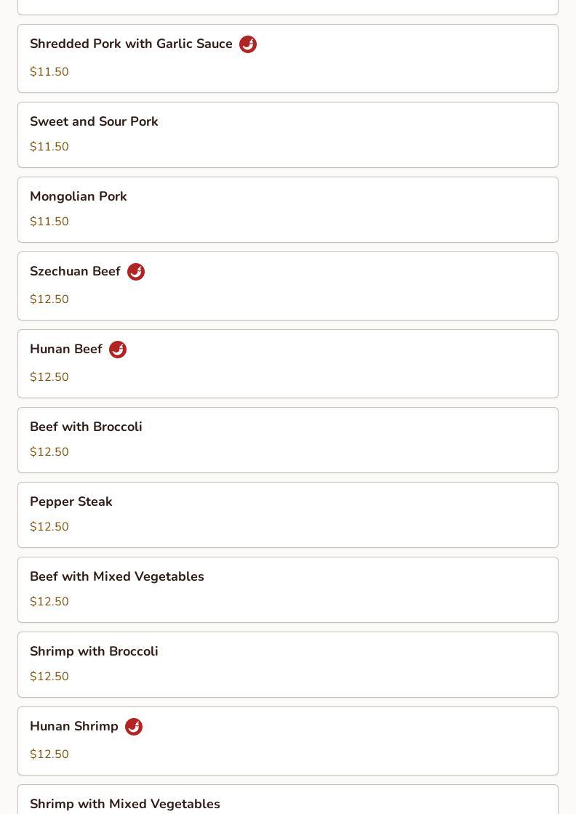Select the Pepper Steak item
The image size is (576, 814).
[x=71, y=501]
